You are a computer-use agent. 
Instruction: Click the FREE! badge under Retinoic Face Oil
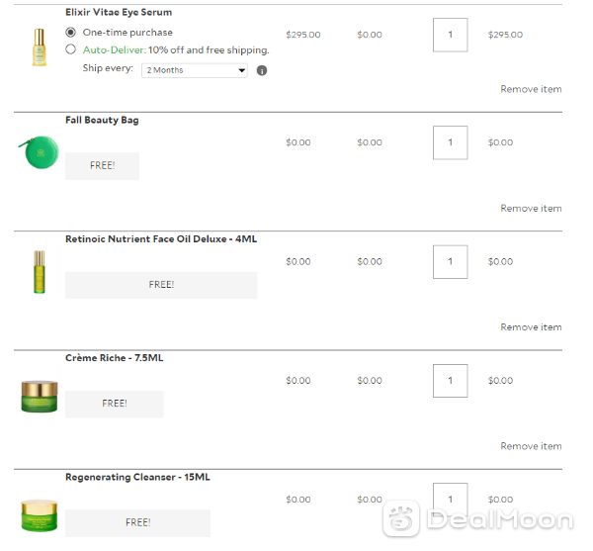pos(161,285)
